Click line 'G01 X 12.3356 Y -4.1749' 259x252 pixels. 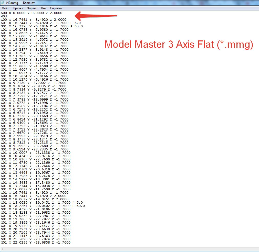point(35,63)
